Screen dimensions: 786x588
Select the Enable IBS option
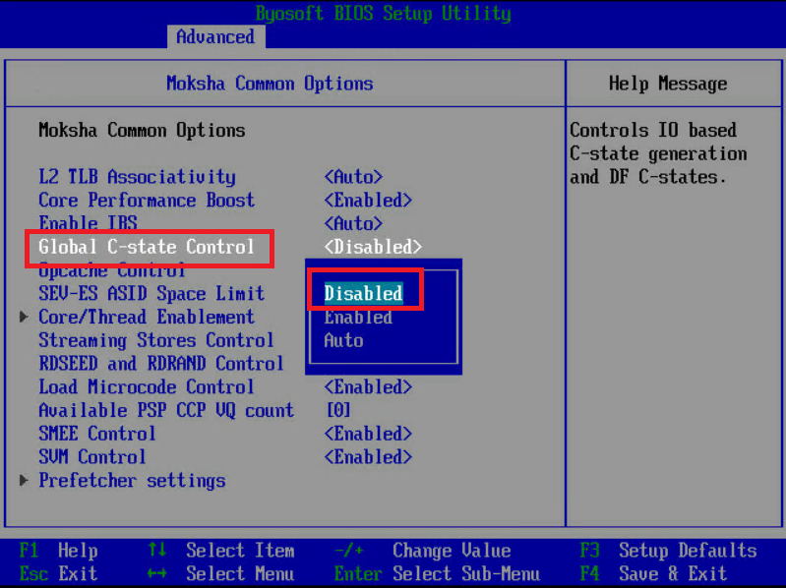pos(88,222)
